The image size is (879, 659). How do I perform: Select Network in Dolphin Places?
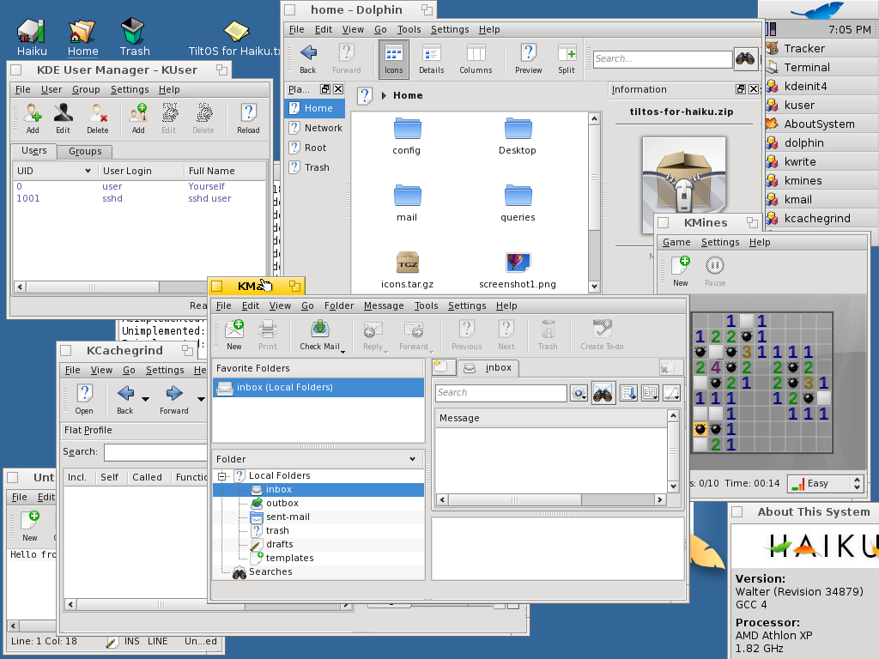click(x=316, y=129)
